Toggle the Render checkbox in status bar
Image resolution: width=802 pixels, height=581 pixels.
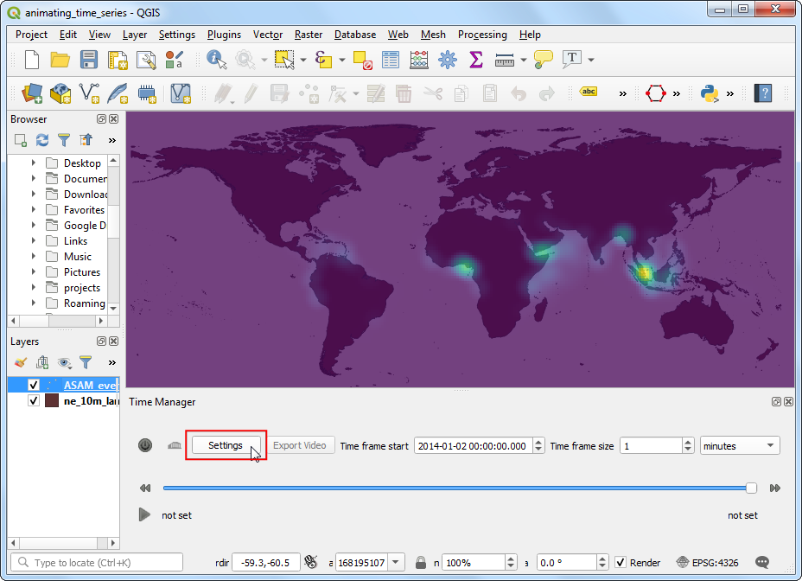[620, 562]
